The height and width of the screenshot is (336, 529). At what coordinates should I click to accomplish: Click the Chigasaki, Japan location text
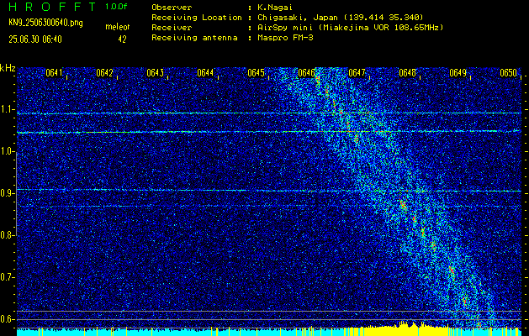pos(340,18)
